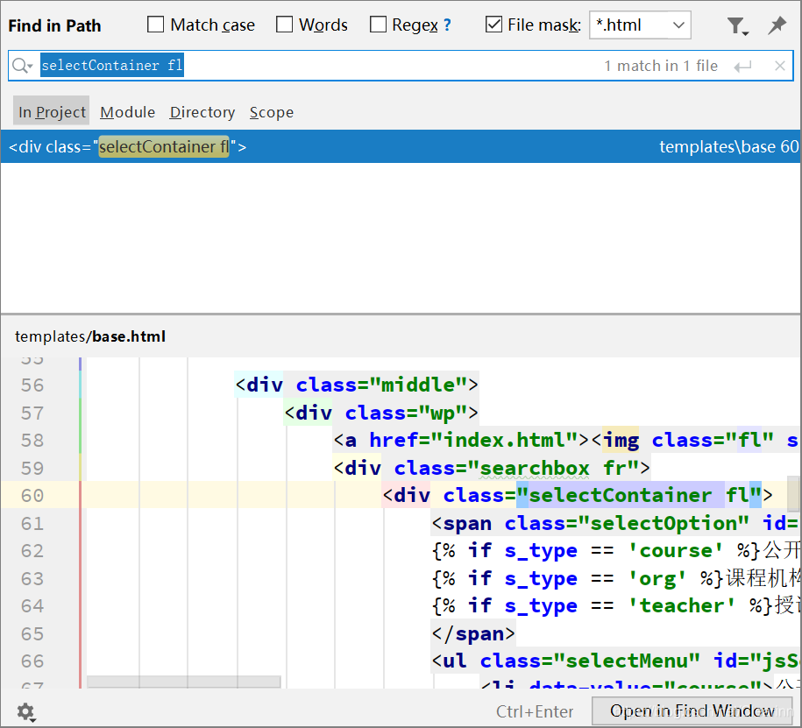Clear the search text with the X icon

coord(779,66)
